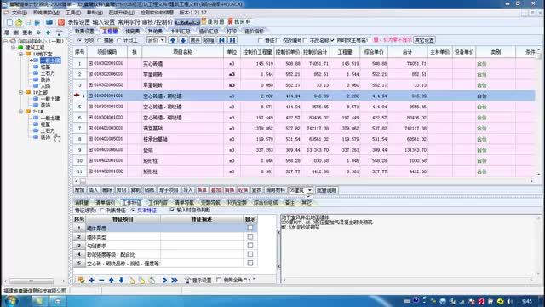Switch to the 打印 tab
Image resolution: width=545 pixels, height=307 pixels.
coord(231,31)
